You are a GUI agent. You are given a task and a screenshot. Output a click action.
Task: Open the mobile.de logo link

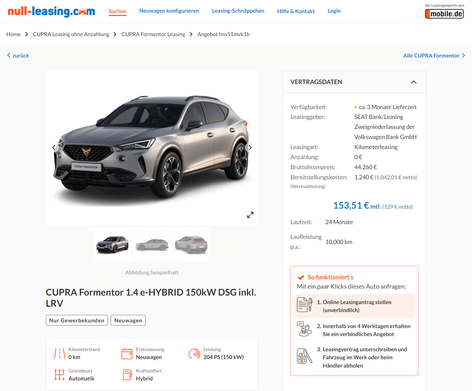pos(444,14)
